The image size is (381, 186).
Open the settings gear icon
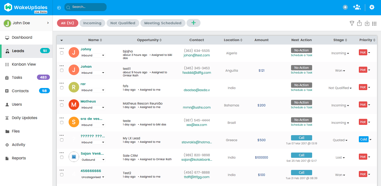372,7
